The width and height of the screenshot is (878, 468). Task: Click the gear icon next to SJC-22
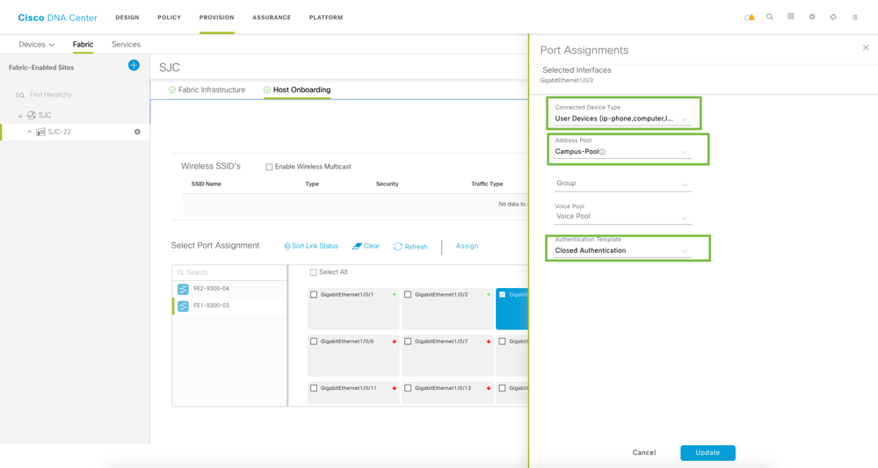137,132
